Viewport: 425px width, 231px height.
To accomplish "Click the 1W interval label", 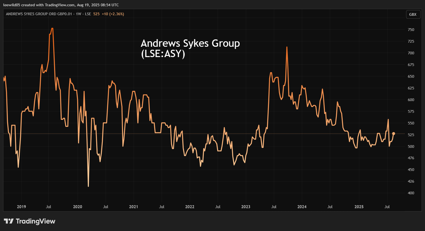I will click(x=79, y=14).
